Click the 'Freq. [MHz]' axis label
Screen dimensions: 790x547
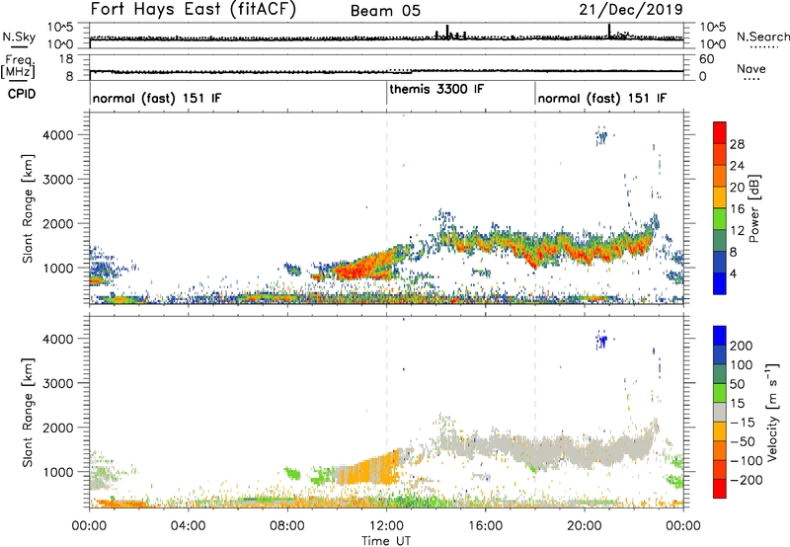click(x=18, y=66)
